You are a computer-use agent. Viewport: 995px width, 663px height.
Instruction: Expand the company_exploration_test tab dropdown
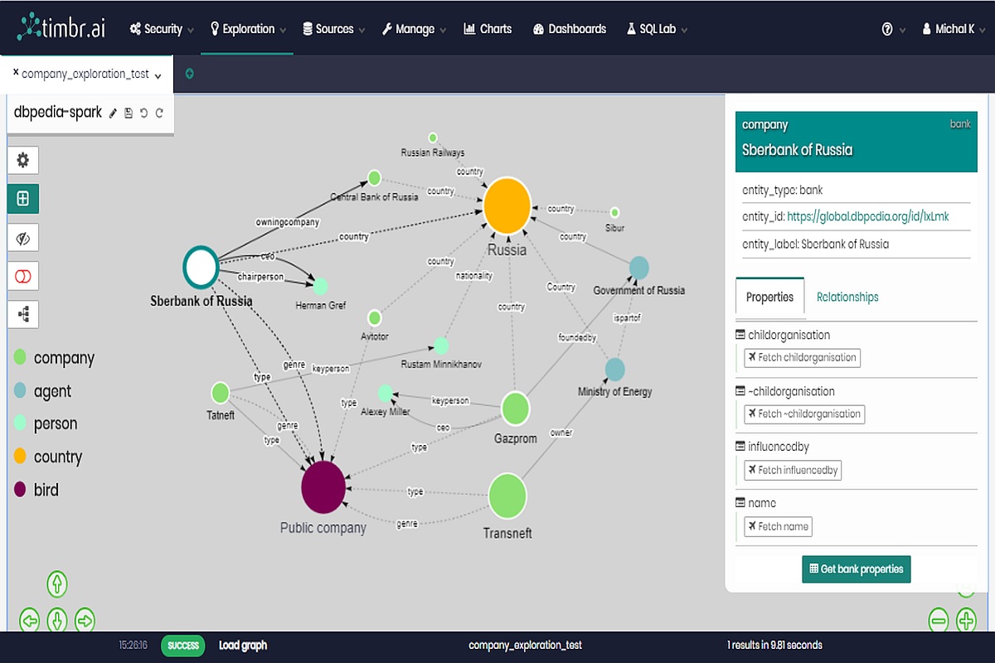158,75
